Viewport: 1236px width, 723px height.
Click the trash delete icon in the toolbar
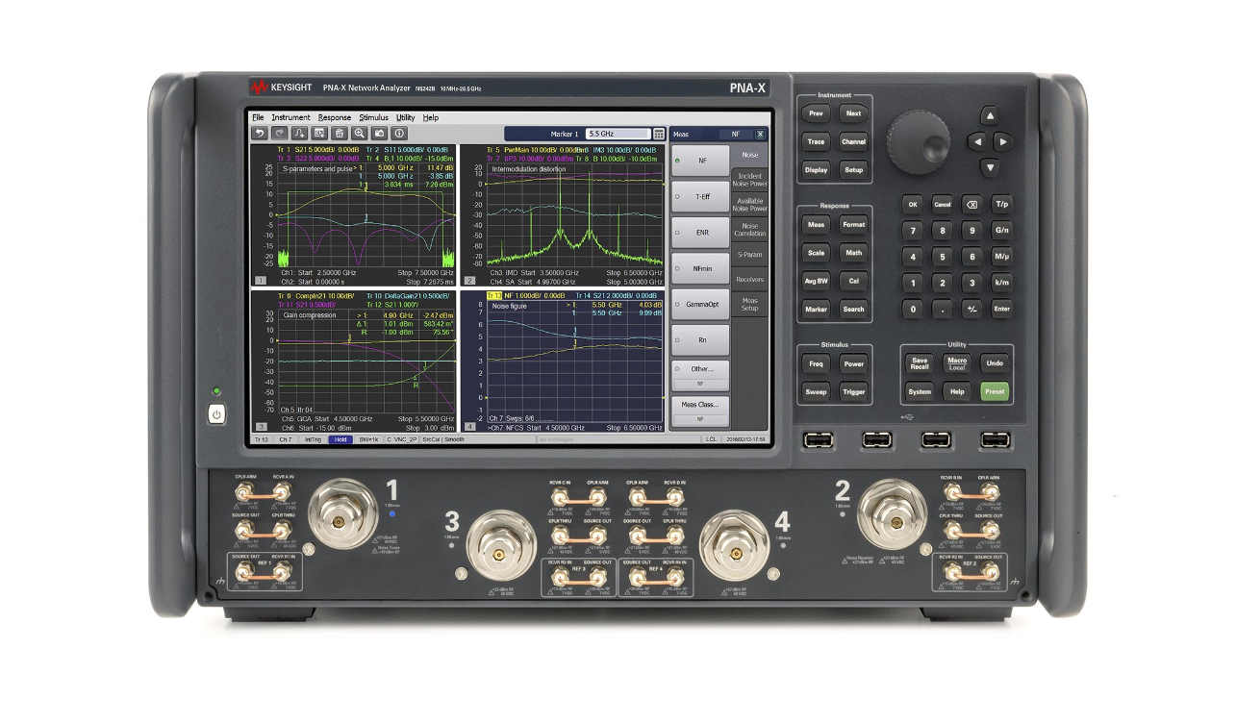point(340,134)
